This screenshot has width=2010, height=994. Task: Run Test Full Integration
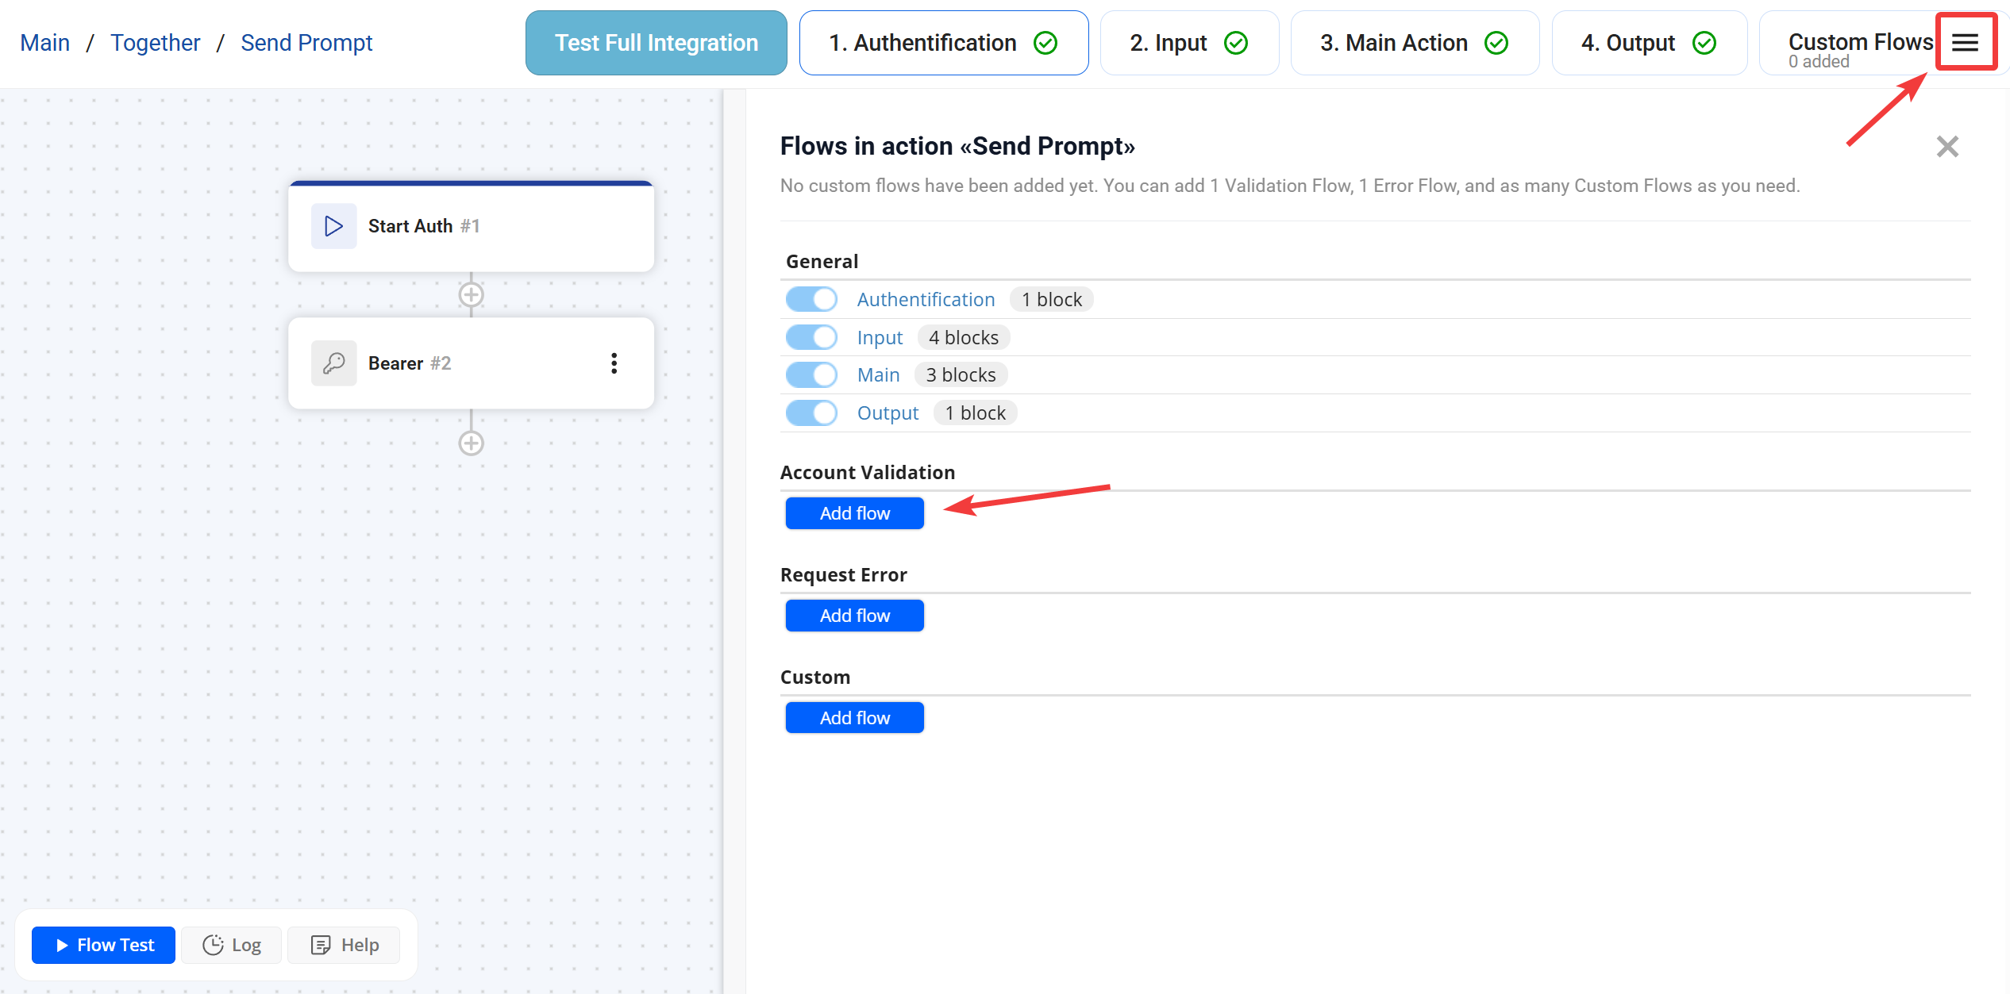coord(656,42)
